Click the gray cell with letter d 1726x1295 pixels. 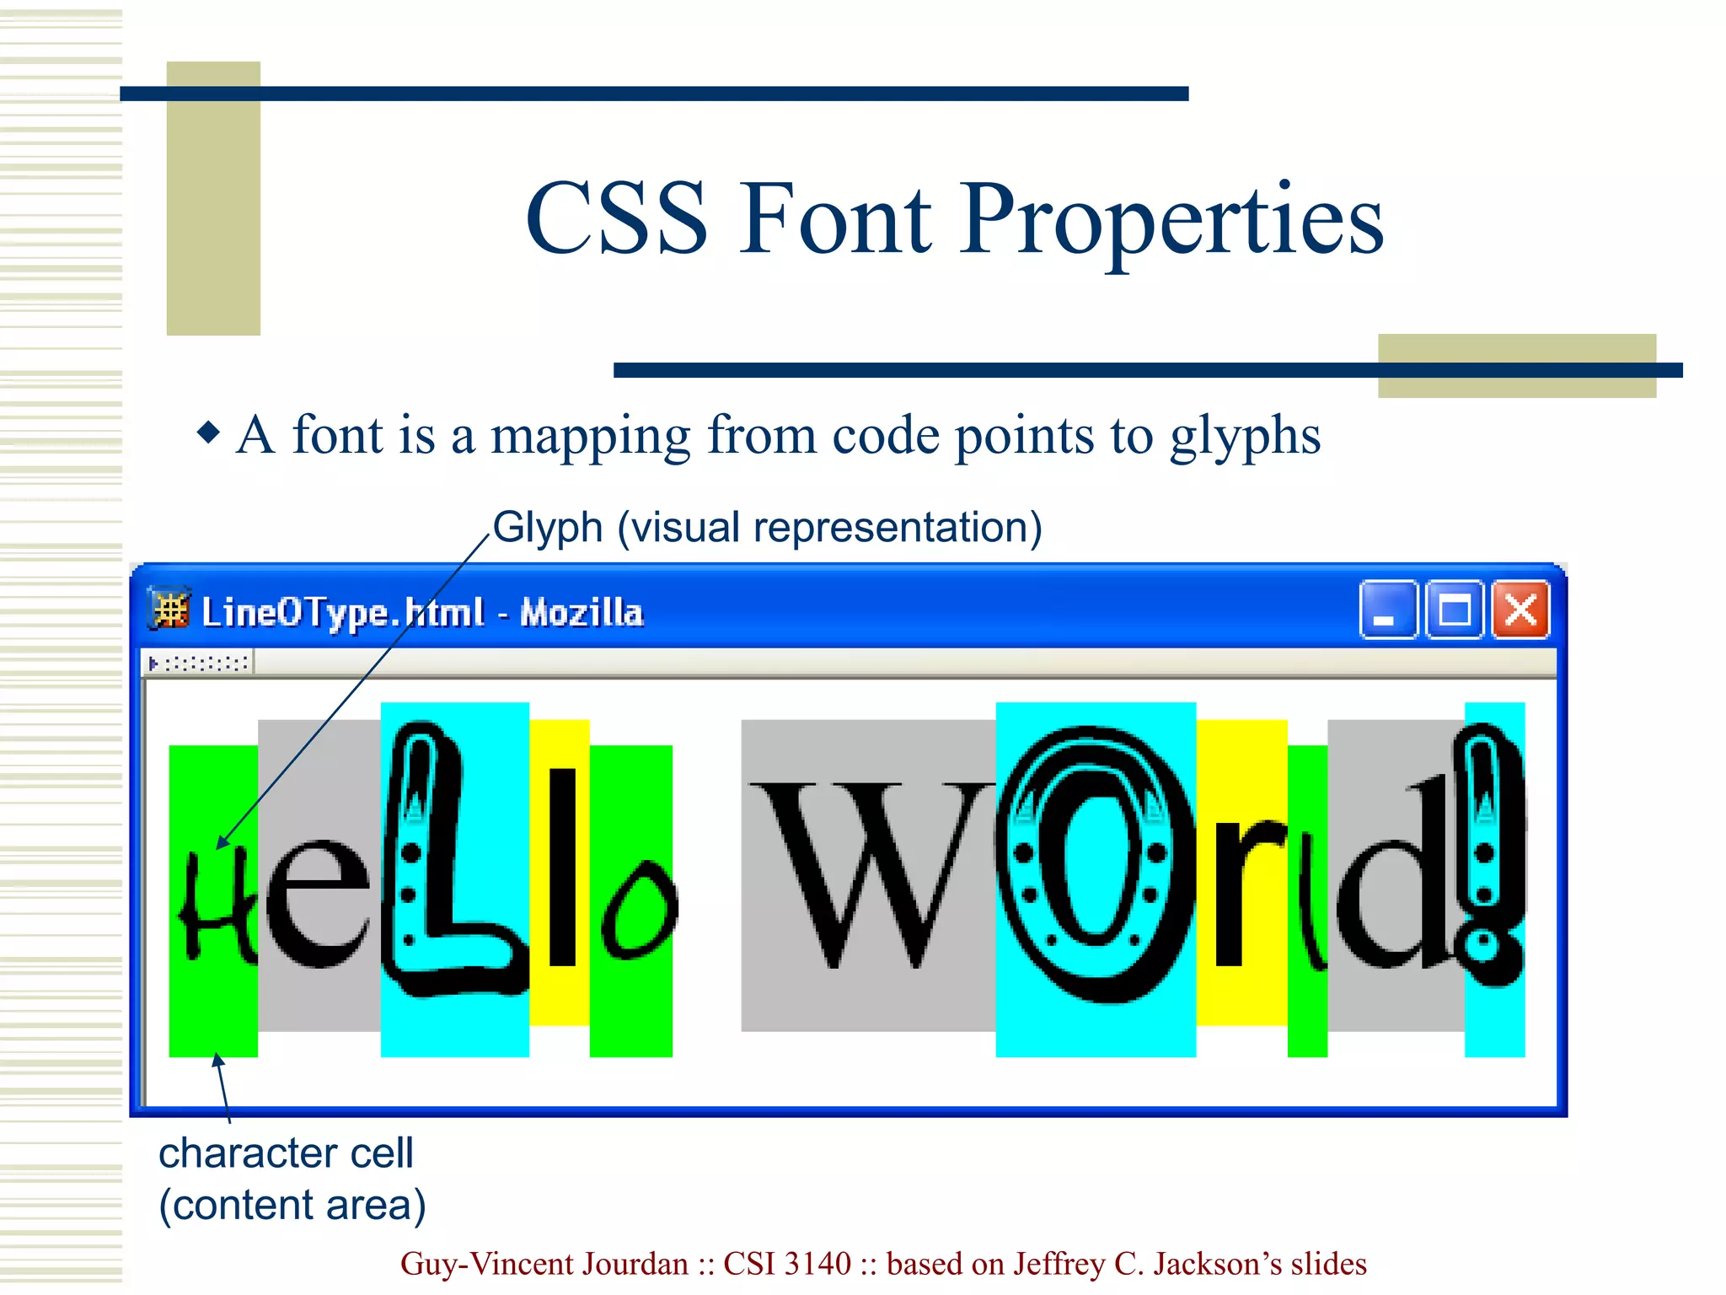1395,877
